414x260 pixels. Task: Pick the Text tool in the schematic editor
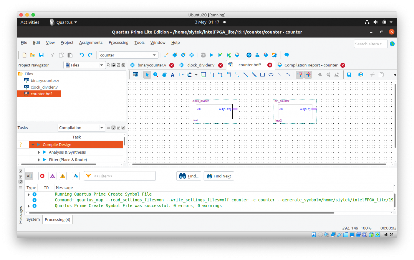tap(172, 75)
